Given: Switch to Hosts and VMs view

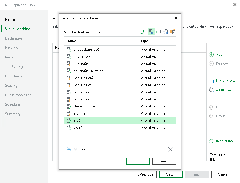Looking at the screenshot, I should (x=151, y=32).
